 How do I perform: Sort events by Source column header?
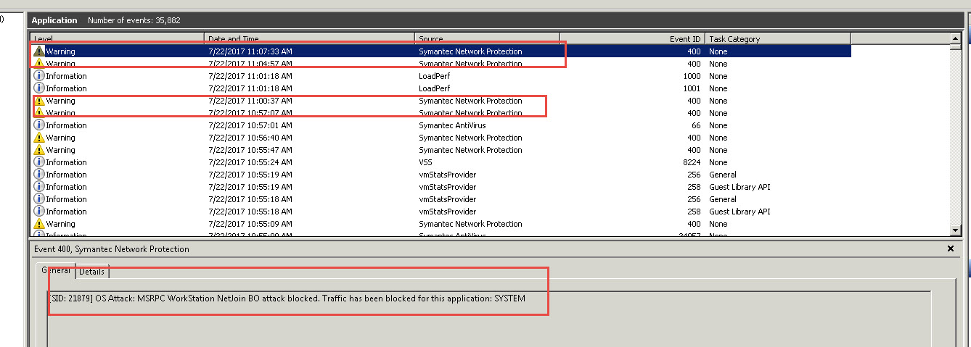[487, 38]
